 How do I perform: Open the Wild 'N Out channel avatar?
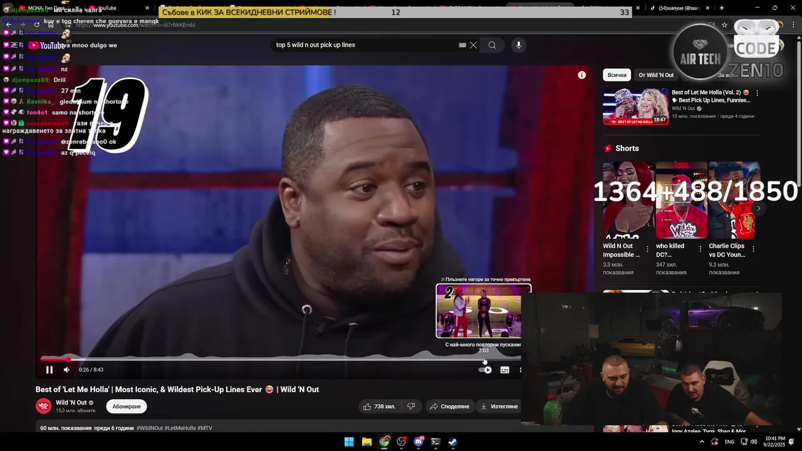point(43,406)
